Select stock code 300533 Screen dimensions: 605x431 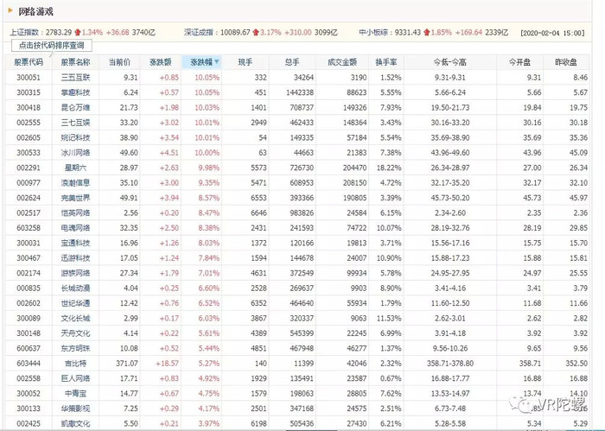click(29, 153)
